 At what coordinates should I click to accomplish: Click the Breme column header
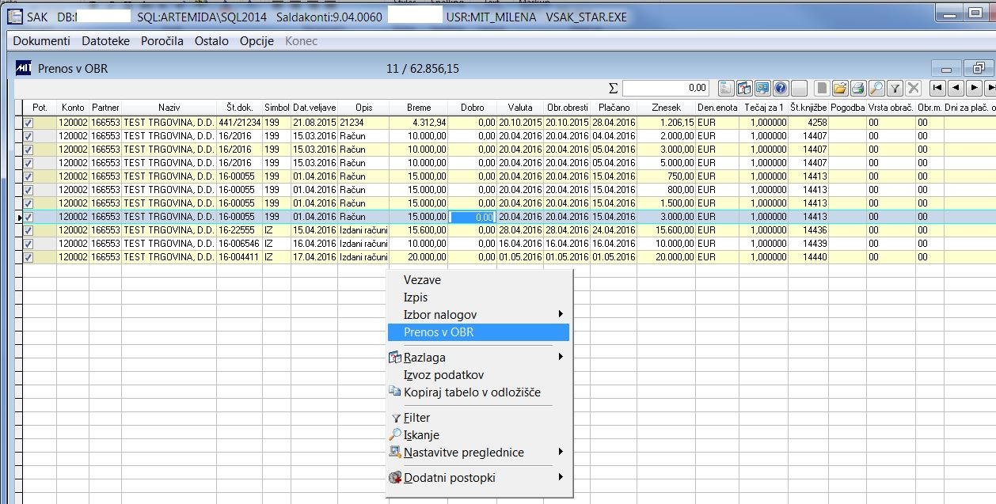point(419,108)
